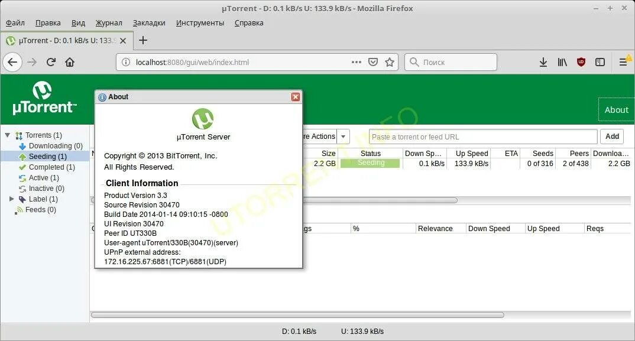Viewport: 635px width, 341px height.
Task: Expand the Label tree node
Action: pyautogui.click(x=12, y=199)
